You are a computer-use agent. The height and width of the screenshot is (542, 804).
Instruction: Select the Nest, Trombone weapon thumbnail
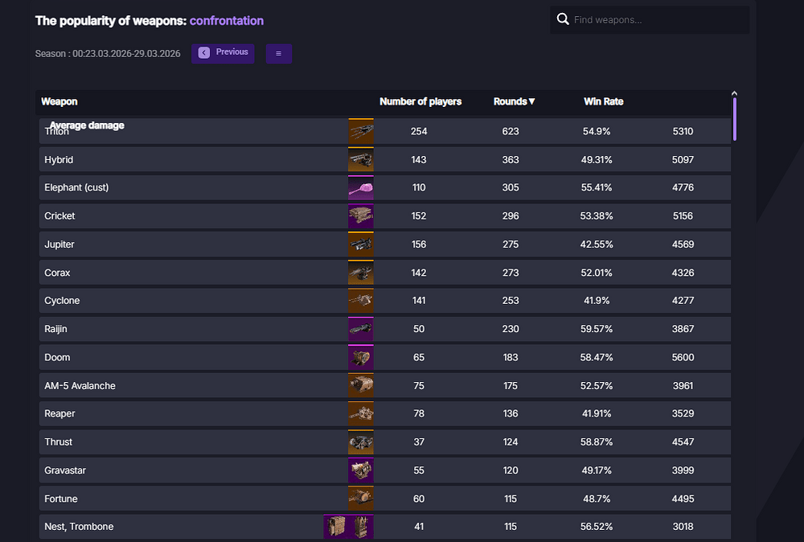coord(349,527)
